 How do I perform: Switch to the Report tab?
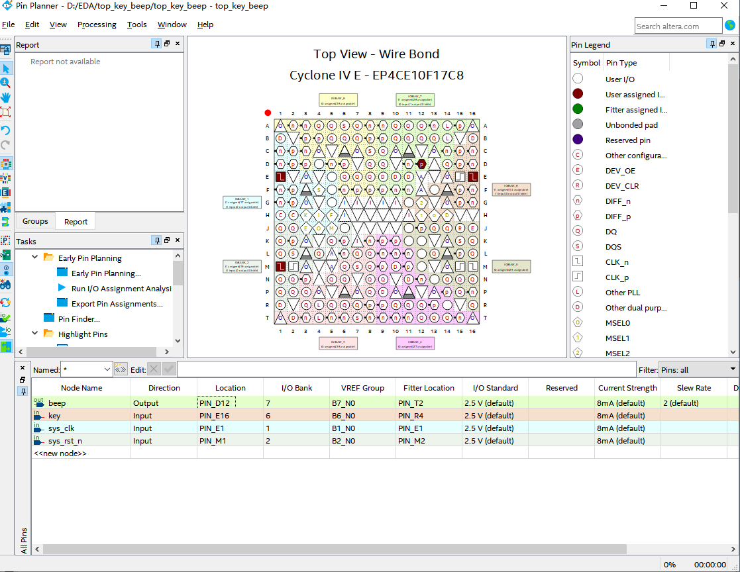pyautogui.click(x=76, y=222)
